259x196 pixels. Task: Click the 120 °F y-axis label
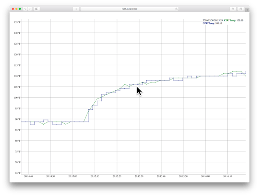pos(17,54)
